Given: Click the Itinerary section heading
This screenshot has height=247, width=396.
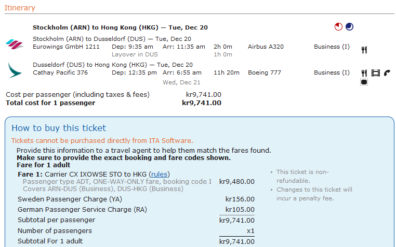Looking at the screenshot, I should pos(20,8).
